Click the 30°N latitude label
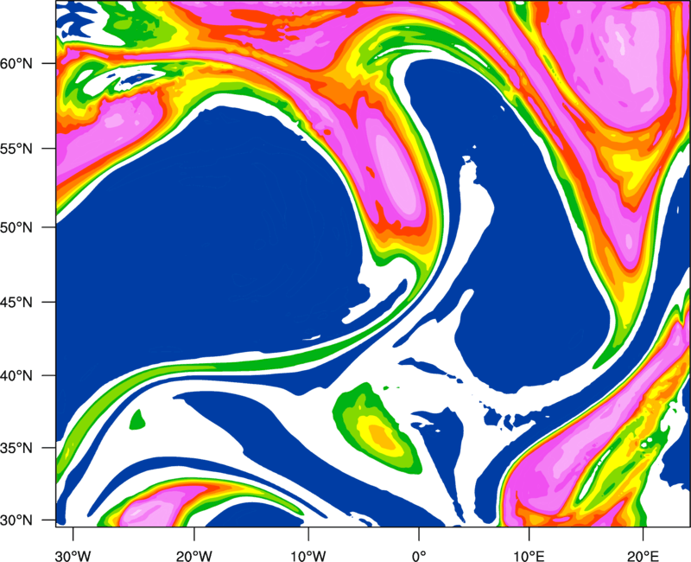This screenshot has width=691, height=562. (16, 520)
